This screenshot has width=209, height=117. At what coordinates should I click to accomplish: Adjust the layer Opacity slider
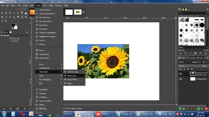pos(193,66)
